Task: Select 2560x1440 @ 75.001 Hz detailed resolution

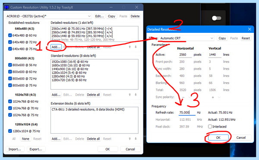Action: (x=82, y=29)
